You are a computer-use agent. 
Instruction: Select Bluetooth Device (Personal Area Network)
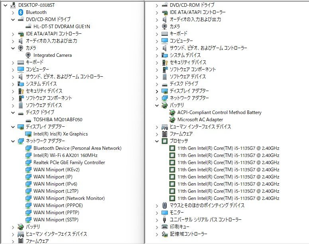(x=77, y=148)
